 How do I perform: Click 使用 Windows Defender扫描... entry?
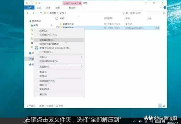[x=55, y=48]
